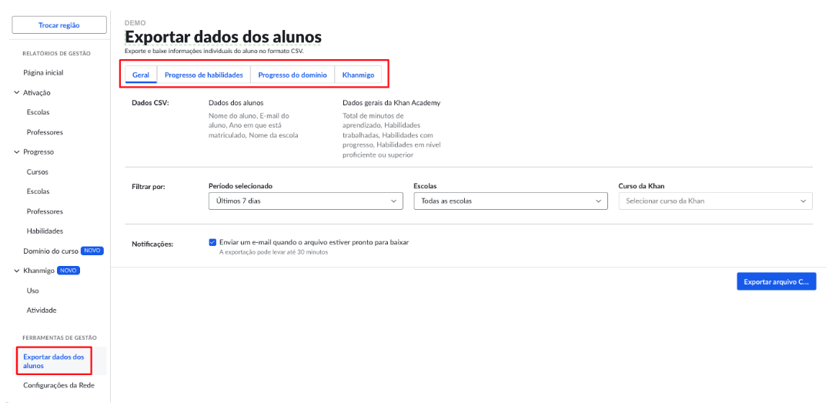Screen dimensions: 839x412
Task: Open Professores under Progresso
Action: pos(45,211)
